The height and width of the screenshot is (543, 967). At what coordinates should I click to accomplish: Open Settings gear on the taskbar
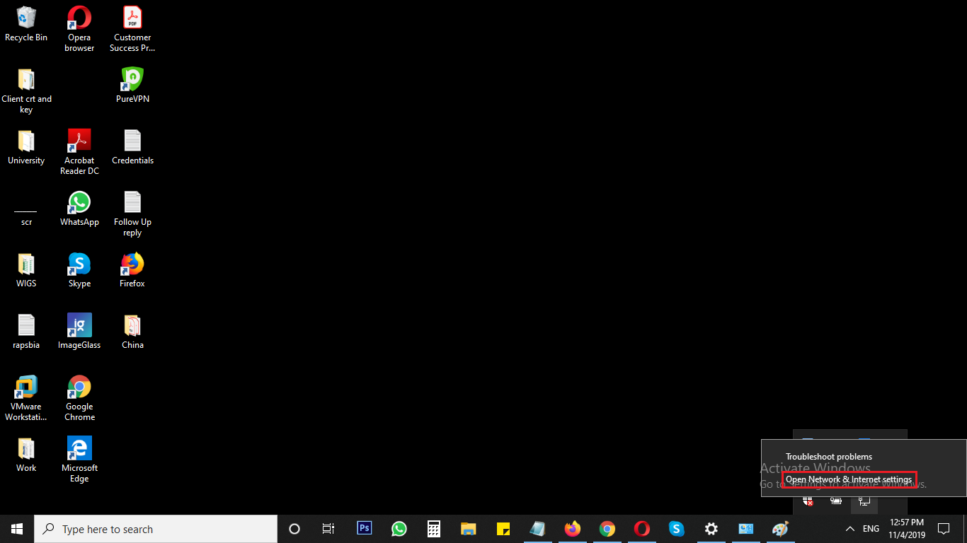(711, 529)
